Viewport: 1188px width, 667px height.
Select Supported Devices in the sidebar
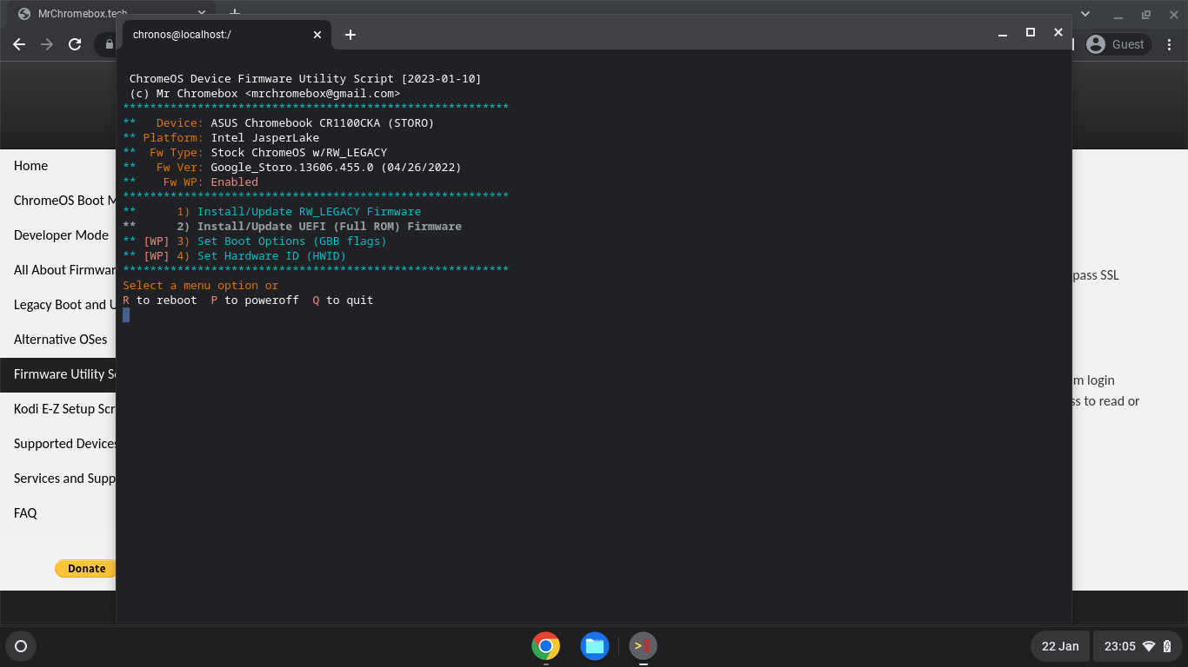pos(61,443)
